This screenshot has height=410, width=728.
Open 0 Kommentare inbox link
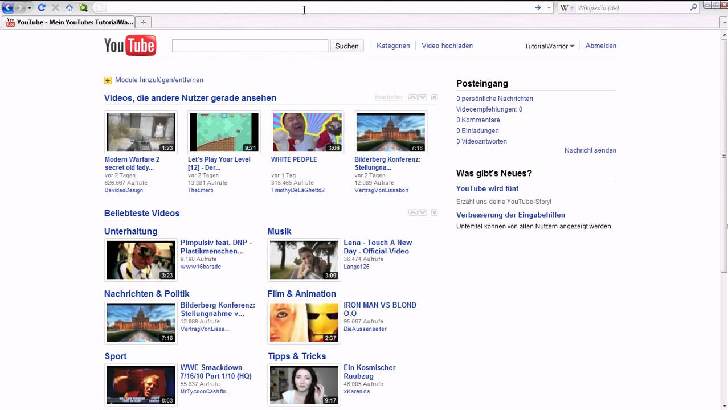pos(478,120)
